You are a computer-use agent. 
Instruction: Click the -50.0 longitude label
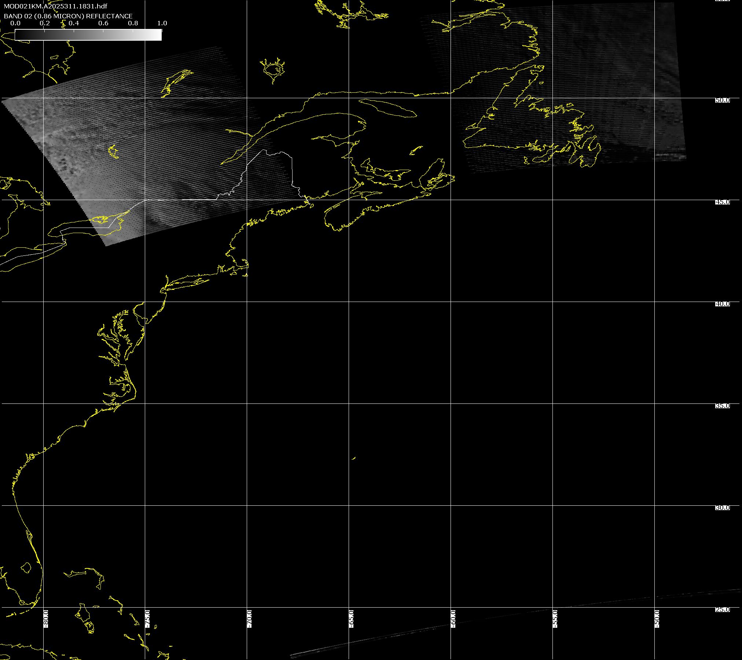pos(657,619)
